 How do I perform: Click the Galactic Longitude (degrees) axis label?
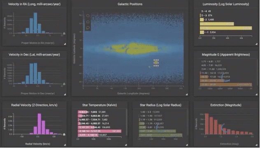tap(133, 93)
